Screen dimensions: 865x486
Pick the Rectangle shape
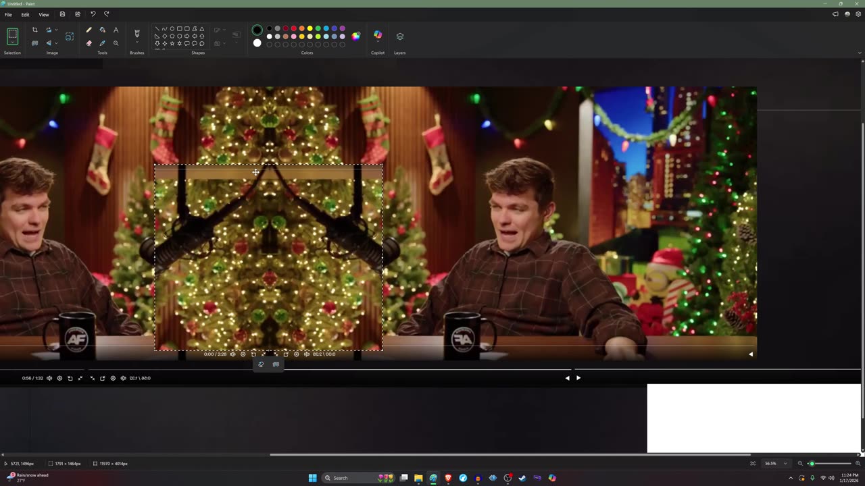(179, 29)
